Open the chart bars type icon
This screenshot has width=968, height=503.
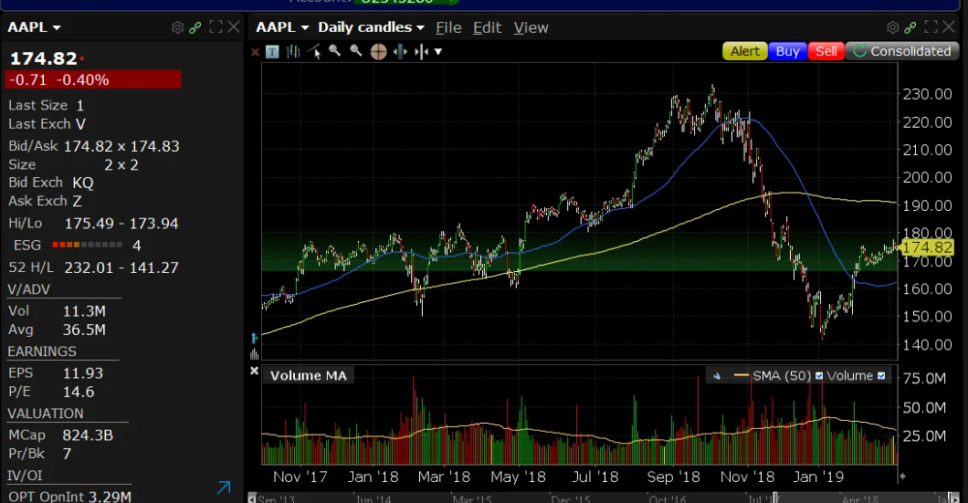(x=293, y=52)
